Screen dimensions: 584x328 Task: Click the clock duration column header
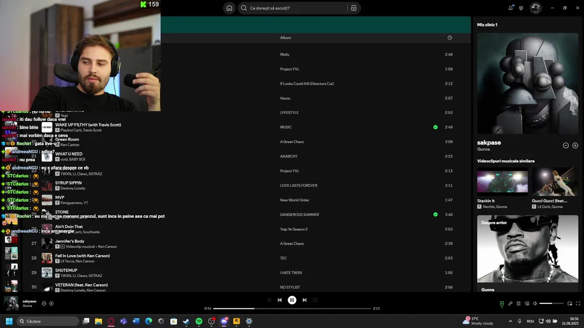click(450, 38)
